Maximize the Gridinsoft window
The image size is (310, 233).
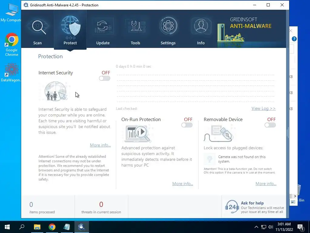click(x=268, y=5)
